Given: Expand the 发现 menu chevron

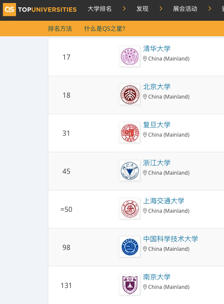Looking at the screenshot, I should click(x=161, y=9).
